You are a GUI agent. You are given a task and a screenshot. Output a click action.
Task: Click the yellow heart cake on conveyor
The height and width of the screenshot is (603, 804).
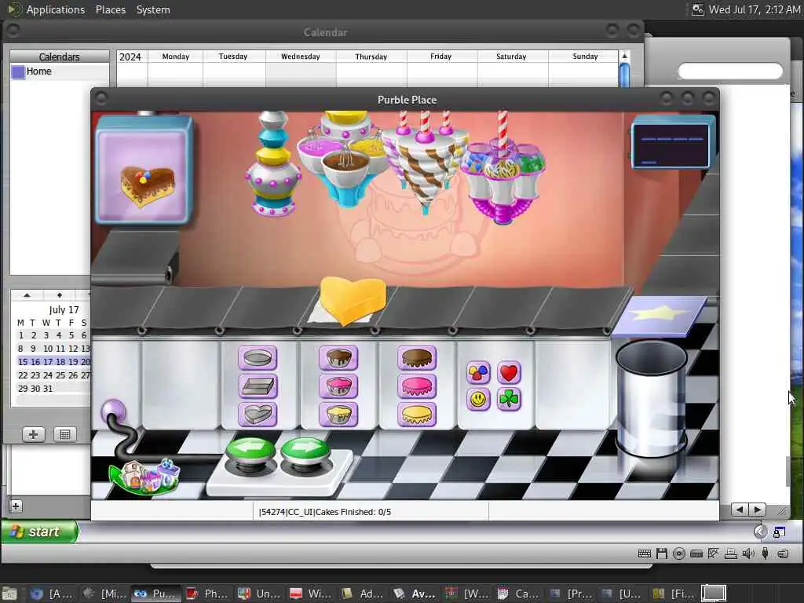click(x=353, y=301)
